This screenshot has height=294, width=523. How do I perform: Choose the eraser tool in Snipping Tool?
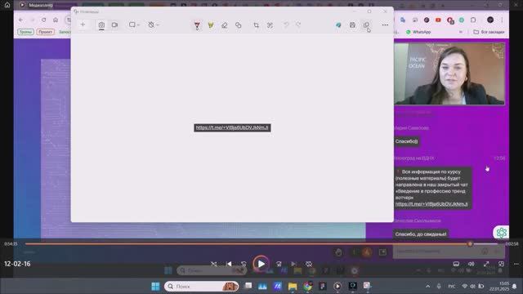pos(225,25)
